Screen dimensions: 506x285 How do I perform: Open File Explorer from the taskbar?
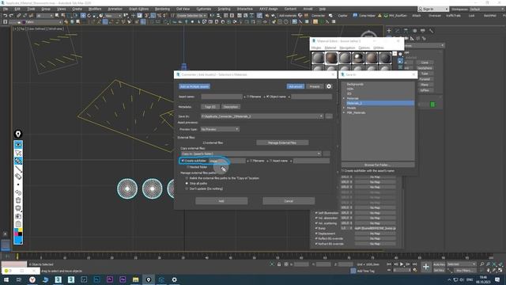click(x=135, y=279)
